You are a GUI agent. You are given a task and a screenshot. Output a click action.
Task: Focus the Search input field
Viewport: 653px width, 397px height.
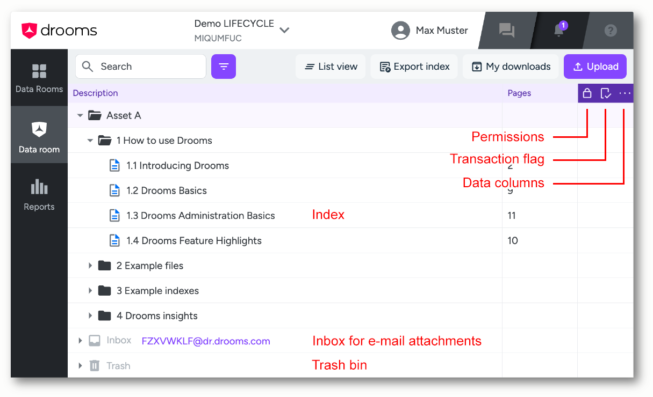click(x=141, y=67)
